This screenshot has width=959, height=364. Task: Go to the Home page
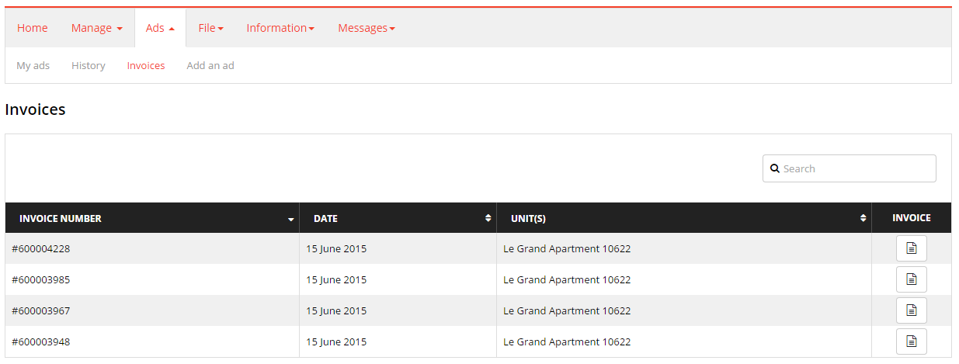[x=33, y=28]
